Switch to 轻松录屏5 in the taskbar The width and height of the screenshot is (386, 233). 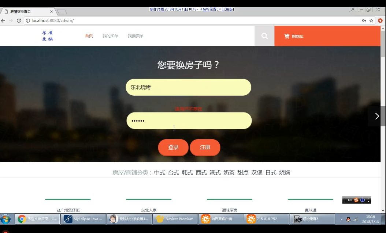tap(312, 219)
